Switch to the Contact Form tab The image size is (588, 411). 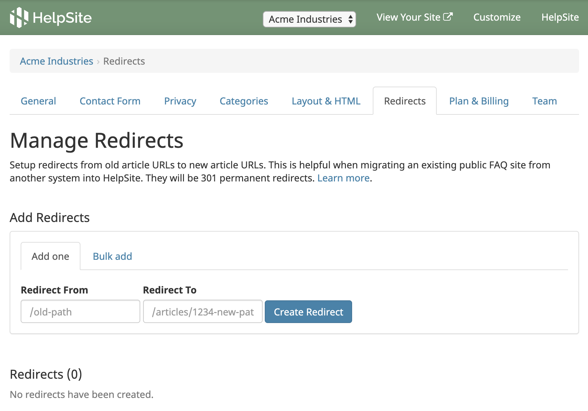point(110,101)
